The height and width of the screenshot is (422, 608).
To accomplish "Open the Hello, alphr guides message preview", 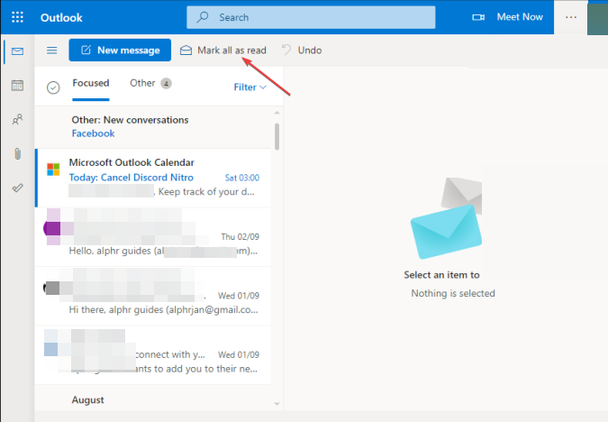I will point(163,251).
